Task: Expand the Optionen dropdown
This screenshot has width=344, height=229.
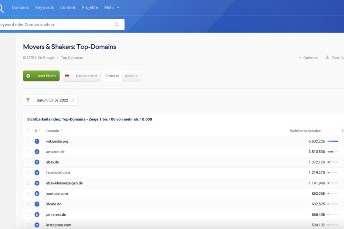Action: pos(308,58)
